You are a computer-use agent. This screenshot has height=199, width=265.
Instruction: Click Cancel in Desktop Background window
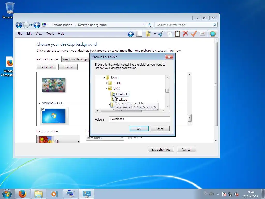(187, 150)
